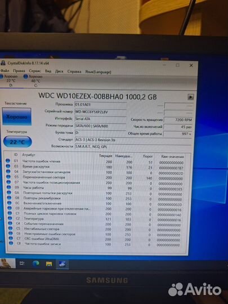Open the Сервис menu
This screenshot has width=228, height=304.
point(35,71)
